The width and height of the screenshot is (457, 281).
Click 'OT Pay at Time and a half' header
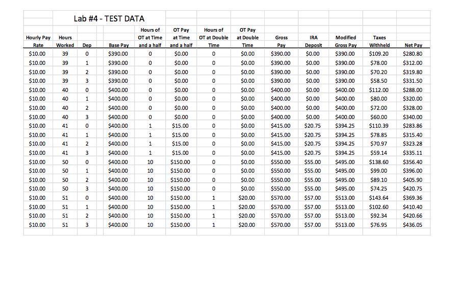(181, 37)
